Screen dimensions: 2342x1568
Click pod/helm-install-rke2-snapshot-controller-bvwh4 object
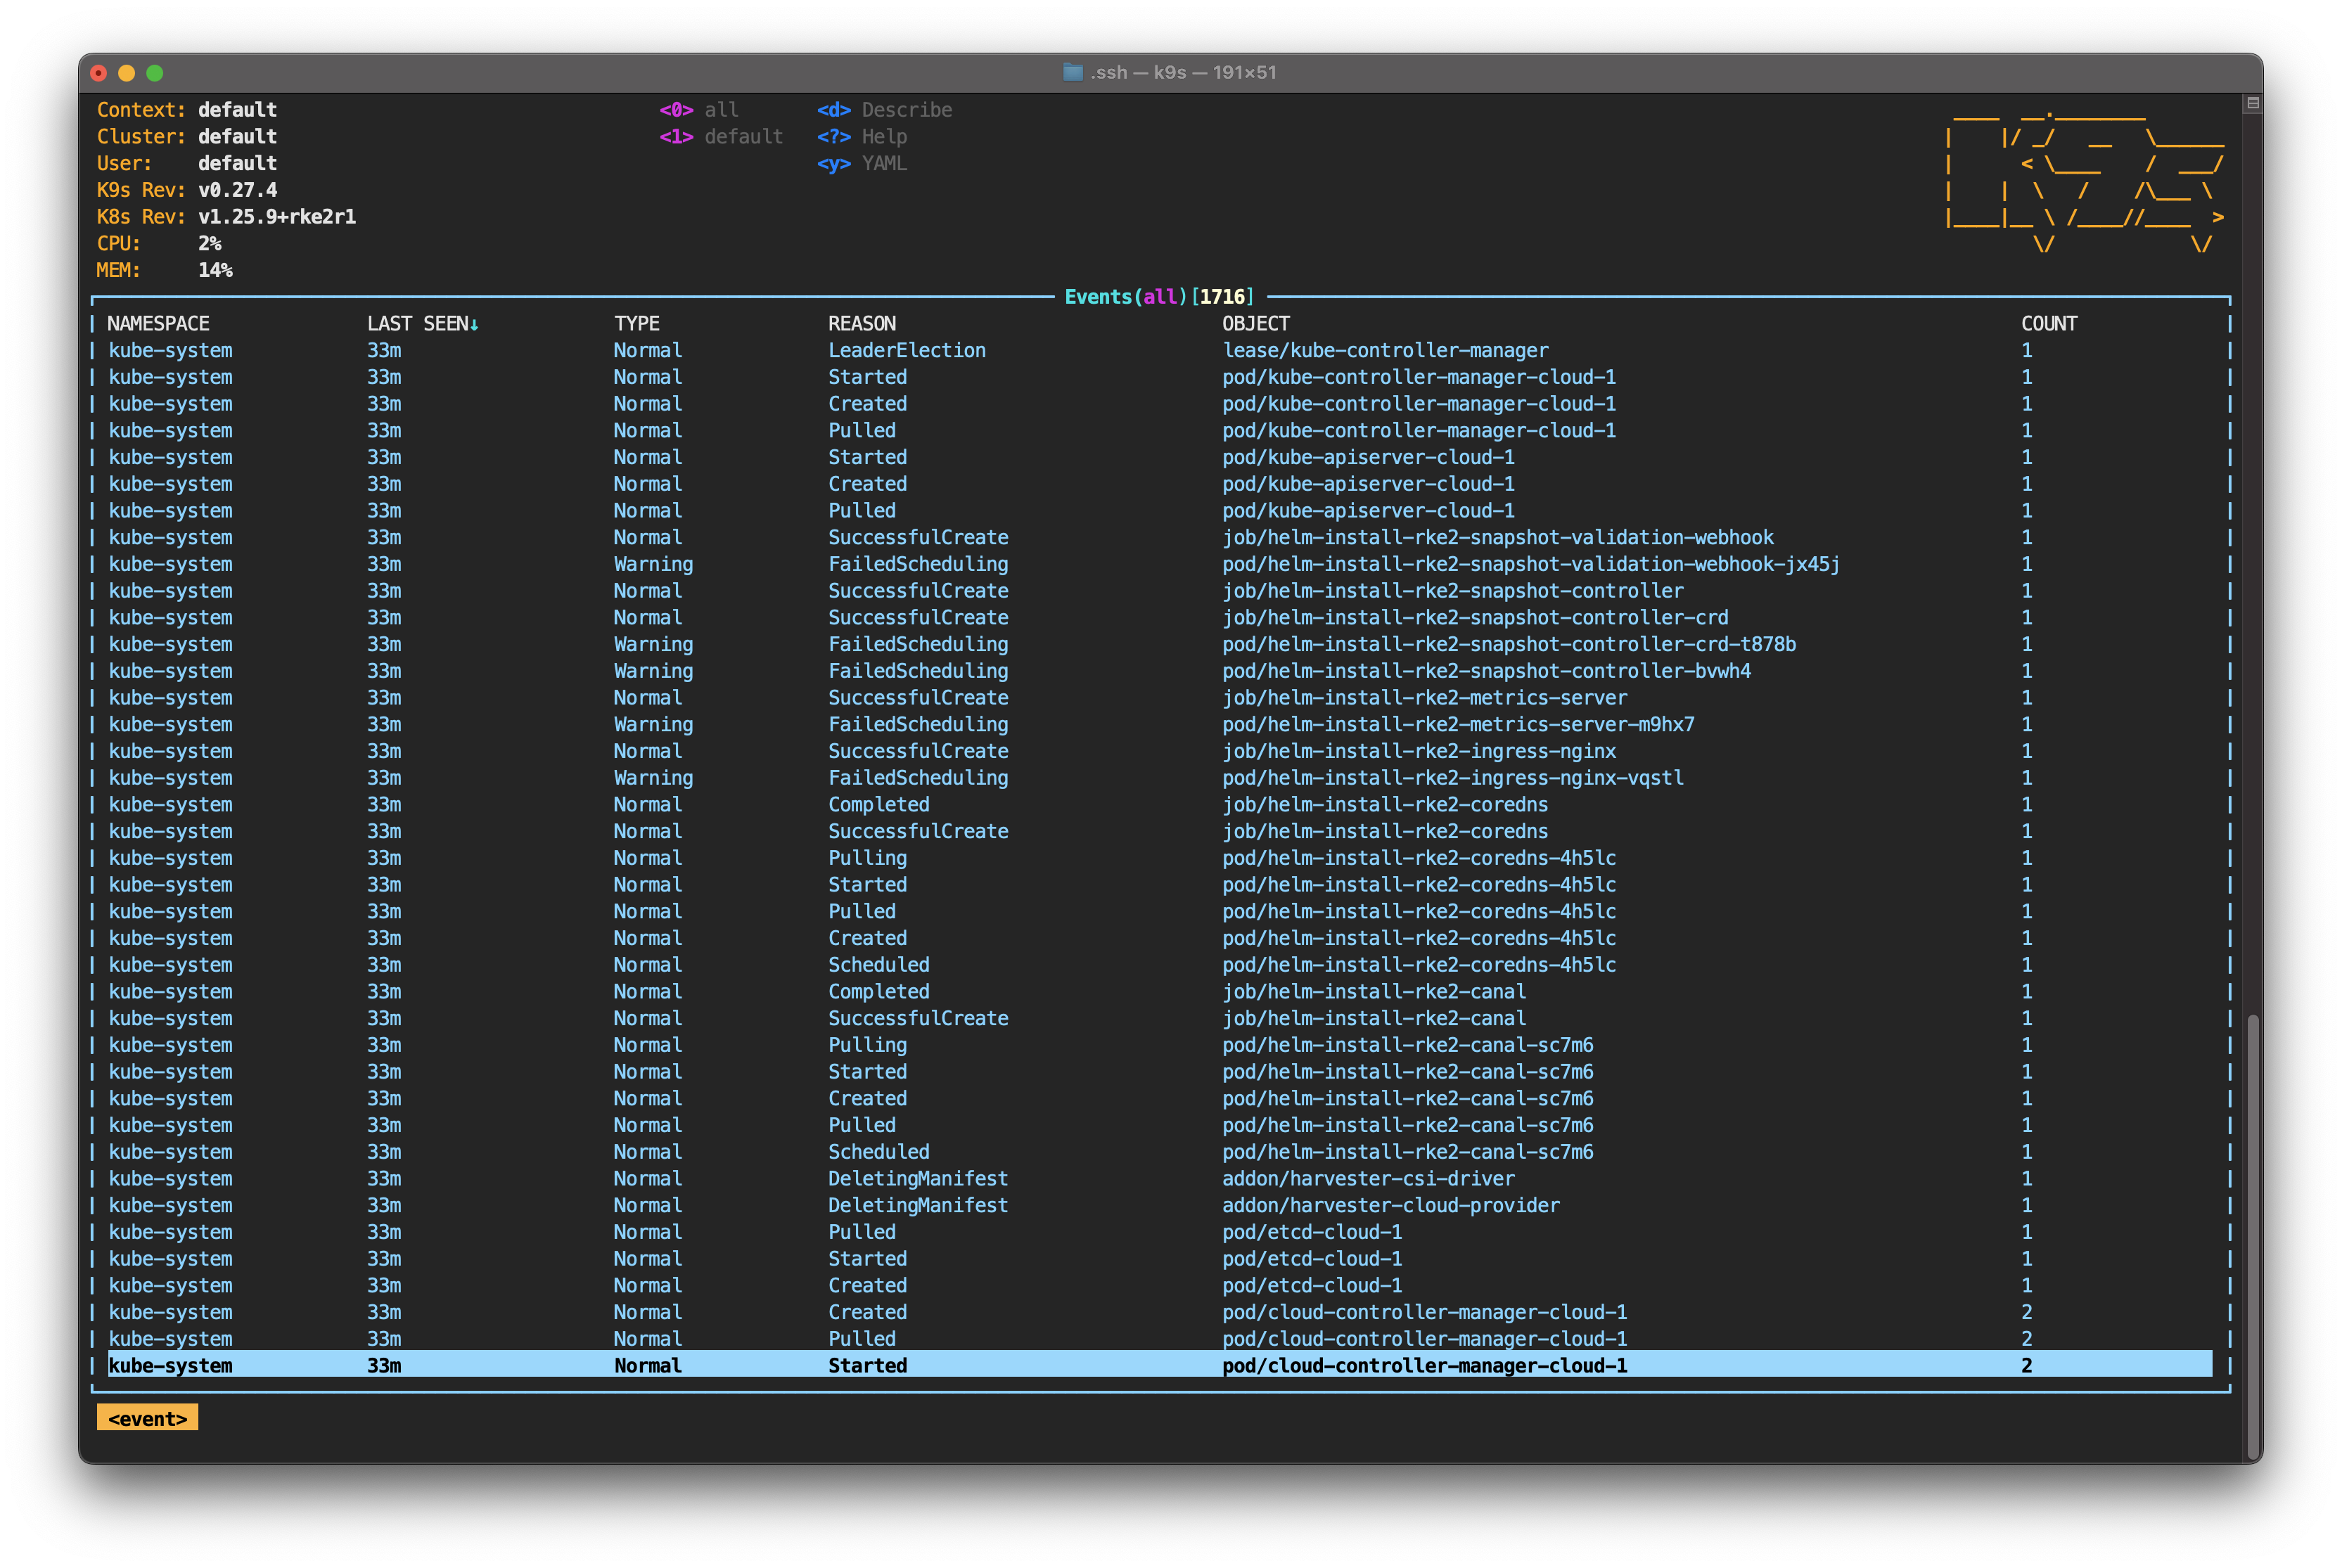tap(1486, 671)
